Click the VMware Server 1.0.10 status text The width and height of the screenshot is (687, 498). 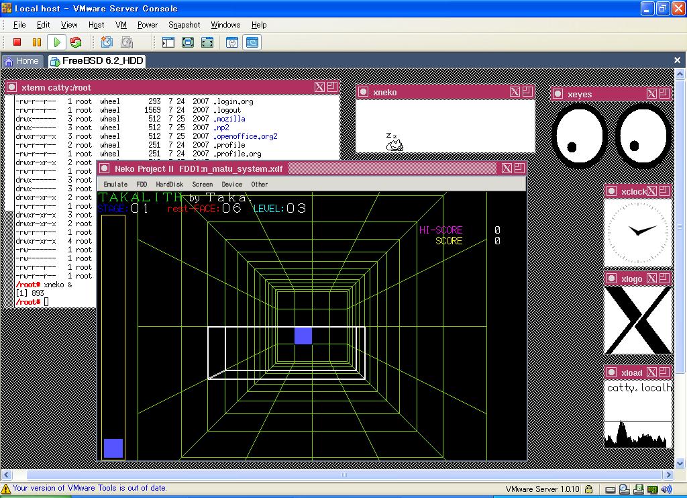pos(542,489)
